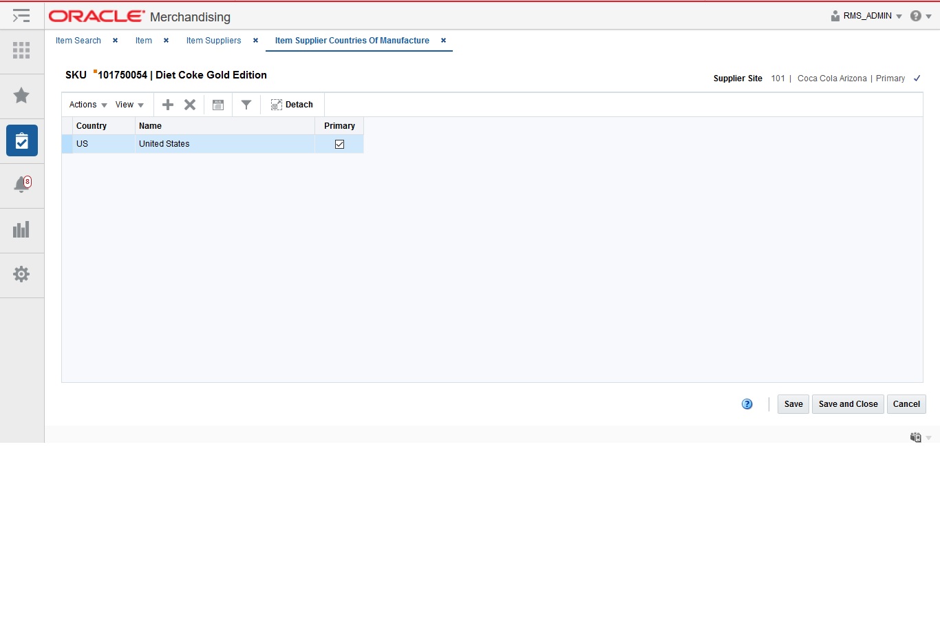Click the Coca Cola Arizona supplier site text
940x639 pixels.
832,78
